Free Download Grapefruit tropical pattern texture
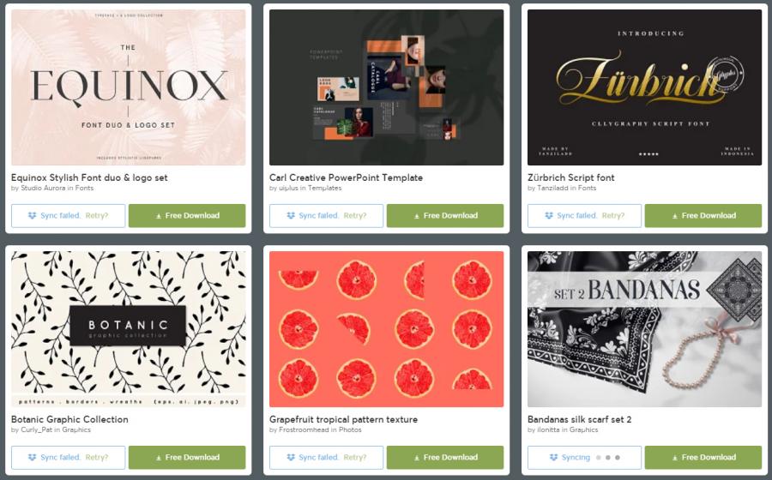Screen dimensions: 772x480 coord(445,458)
